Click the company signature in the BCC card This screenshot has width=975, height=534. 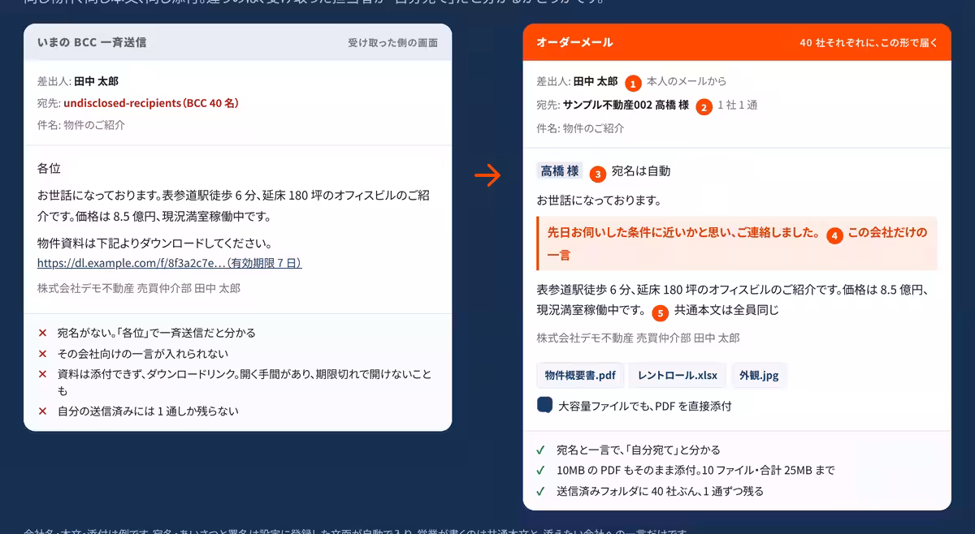coord(139,288)
